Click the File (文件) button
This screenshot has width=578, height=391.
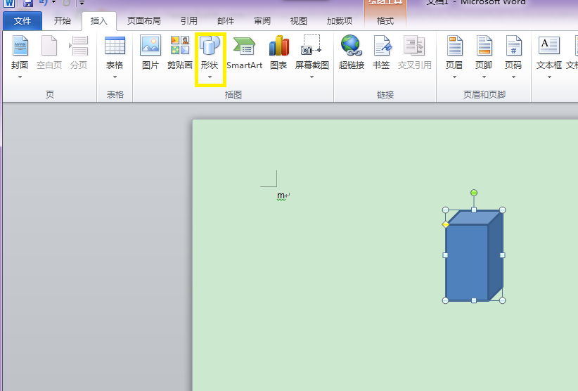click(23, 21)
